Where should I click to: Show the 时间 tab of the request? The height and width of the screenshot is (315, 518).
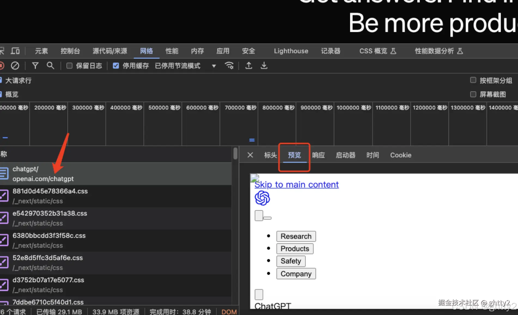[x=373, y=155]
